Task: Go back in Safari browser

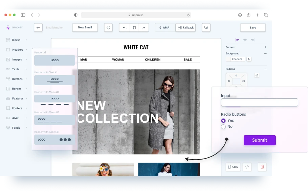Action: tap(32, 15)
